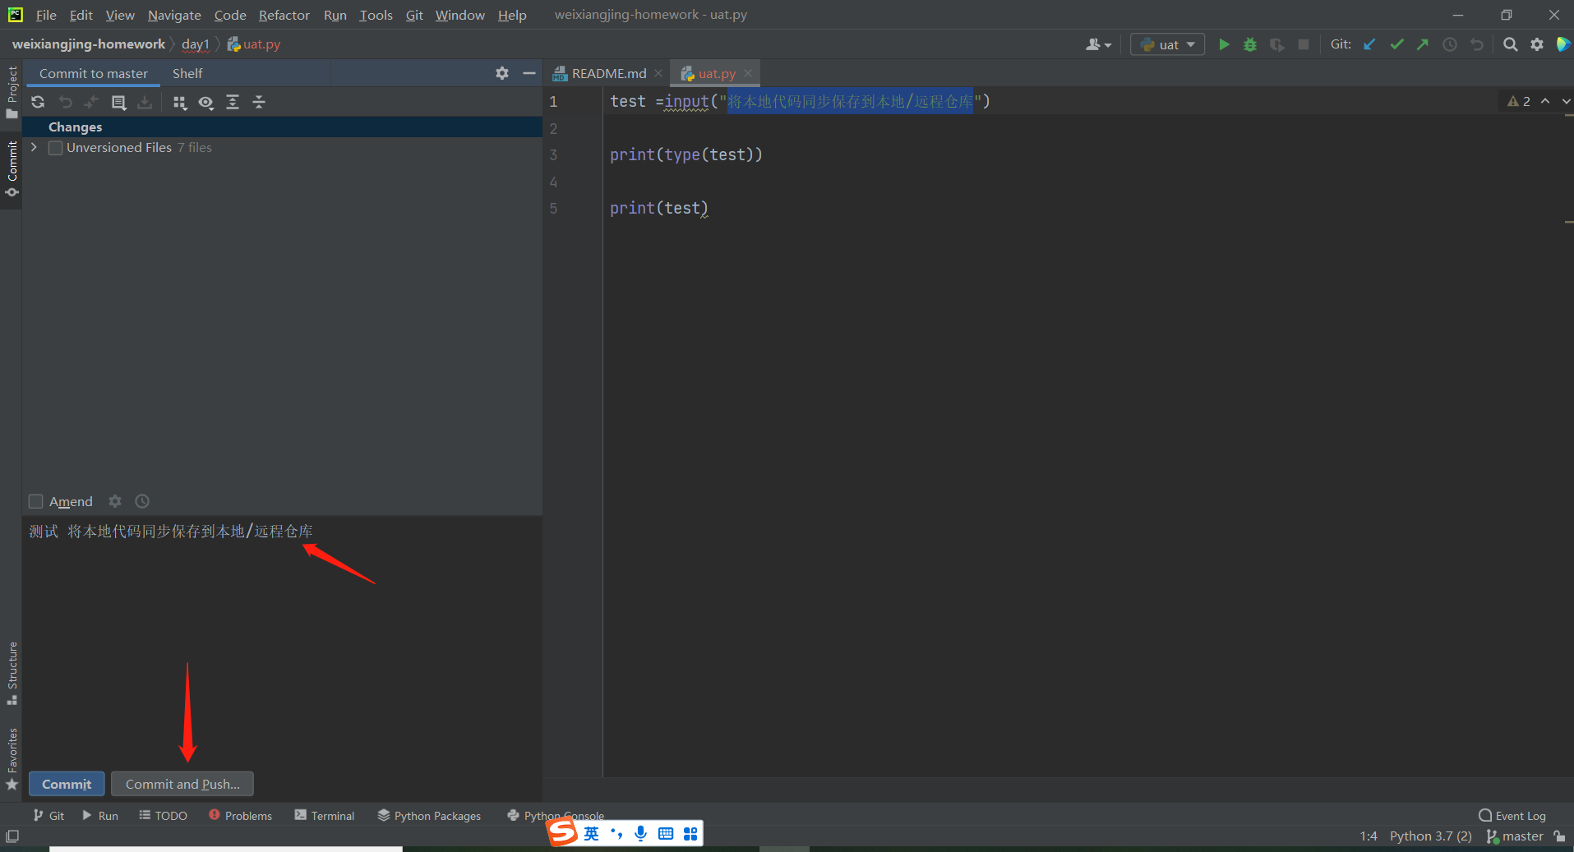Open the View Options eye icon
Screen dimensions: 1574x852
tap(206, 102)
